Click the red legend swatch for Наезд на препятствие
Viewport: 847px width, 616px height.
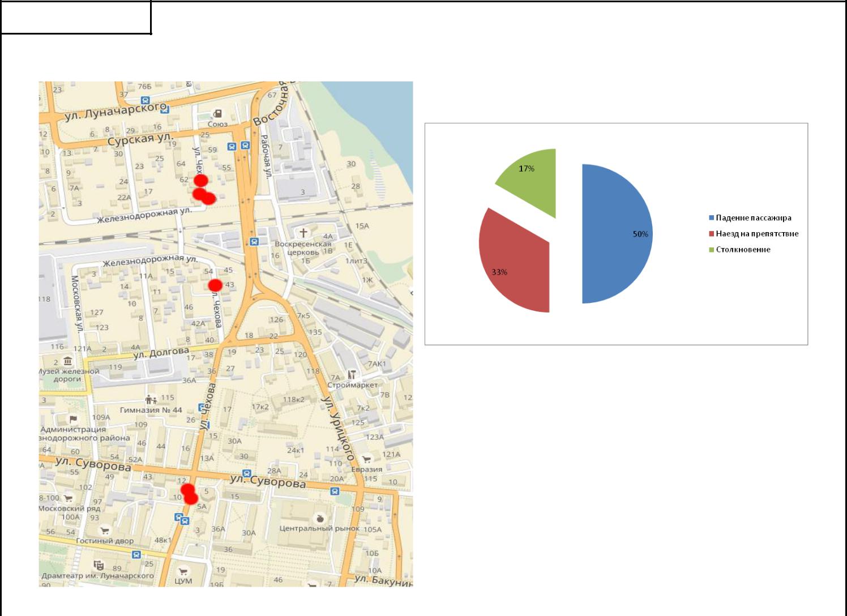click(x=712, y=234)
